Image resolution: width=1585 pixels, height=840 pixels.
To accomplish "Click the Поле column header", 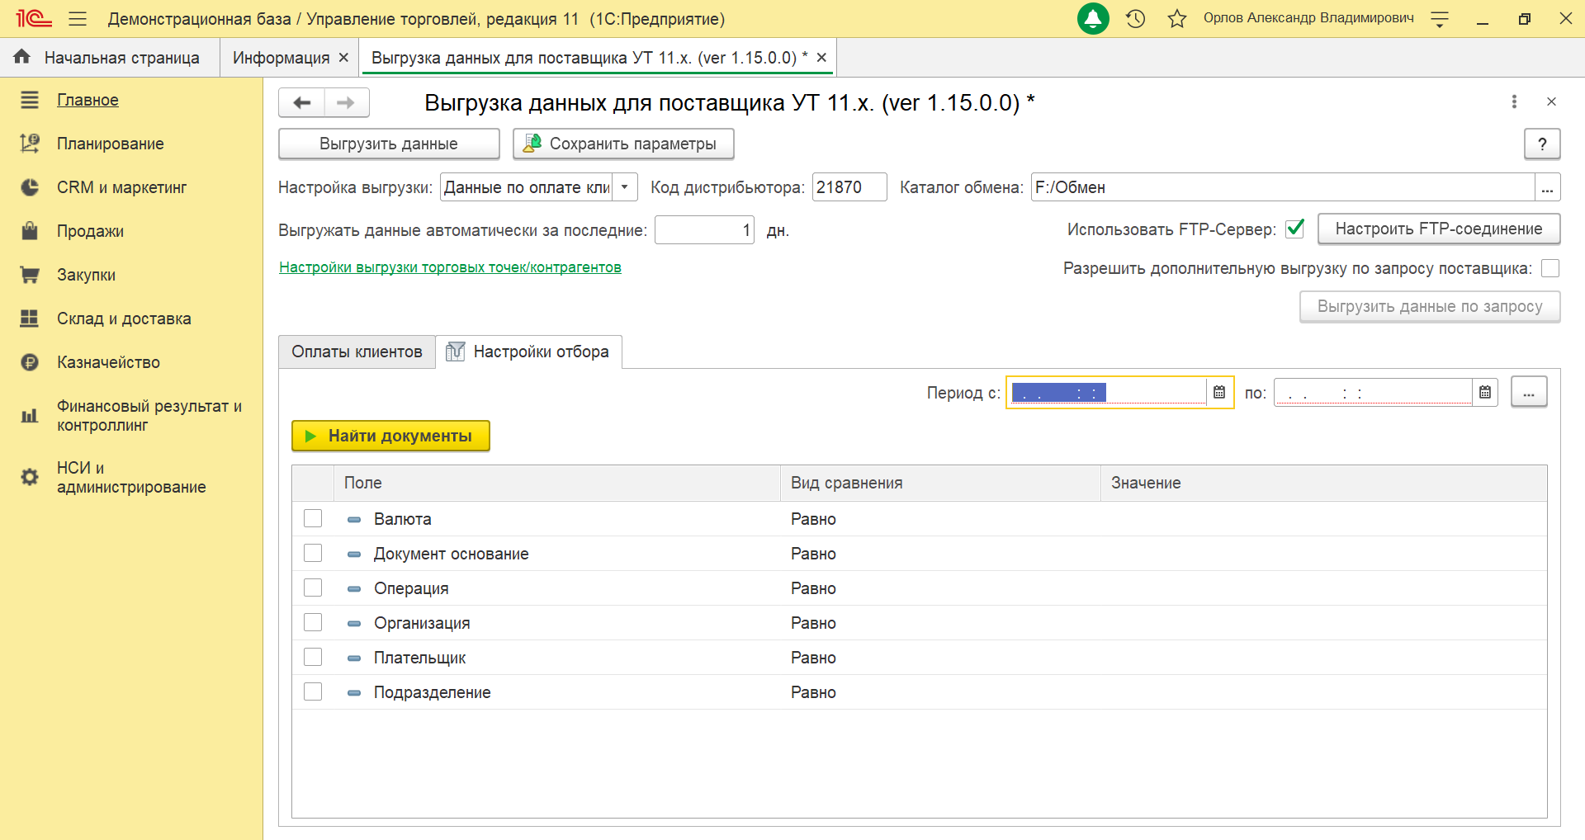I will point(557,483).
